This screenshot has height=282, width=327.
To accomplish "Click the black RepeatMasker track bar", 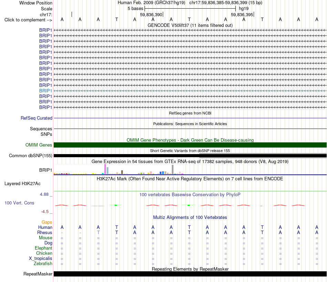I will click(x=190, y=274).
